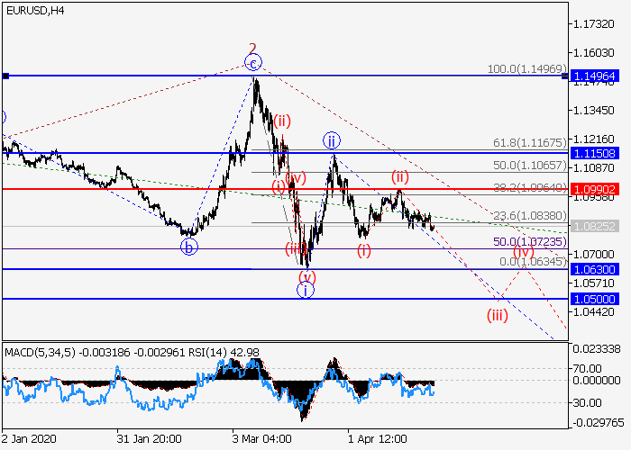Select the 0.0(1.06345) Fibonacci level label
Screen dimensions: 631x450
click(532, 261)
